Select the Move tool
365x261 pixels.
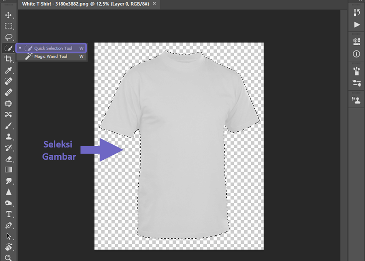[8, 15]
